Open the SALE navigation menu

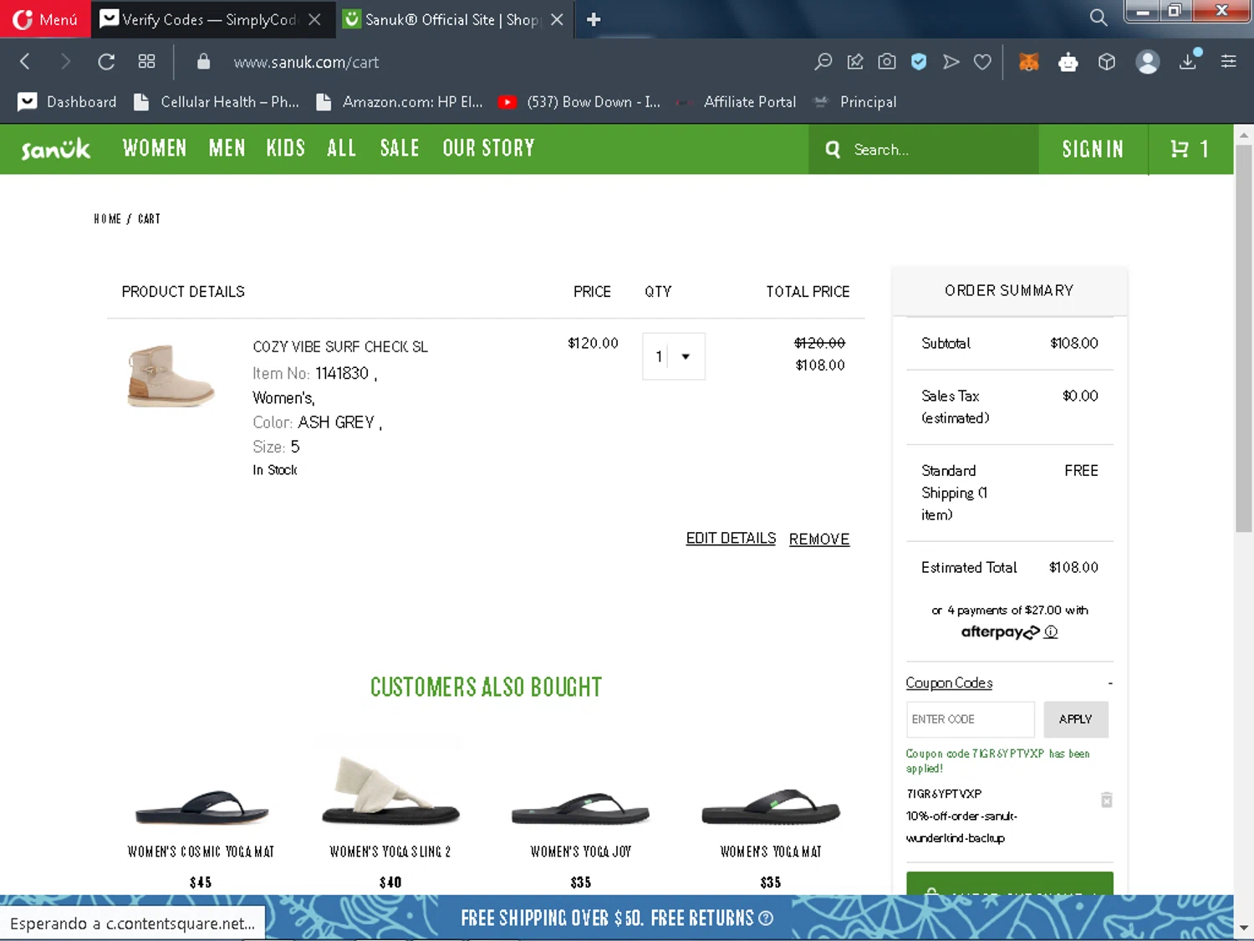[400, 149]
